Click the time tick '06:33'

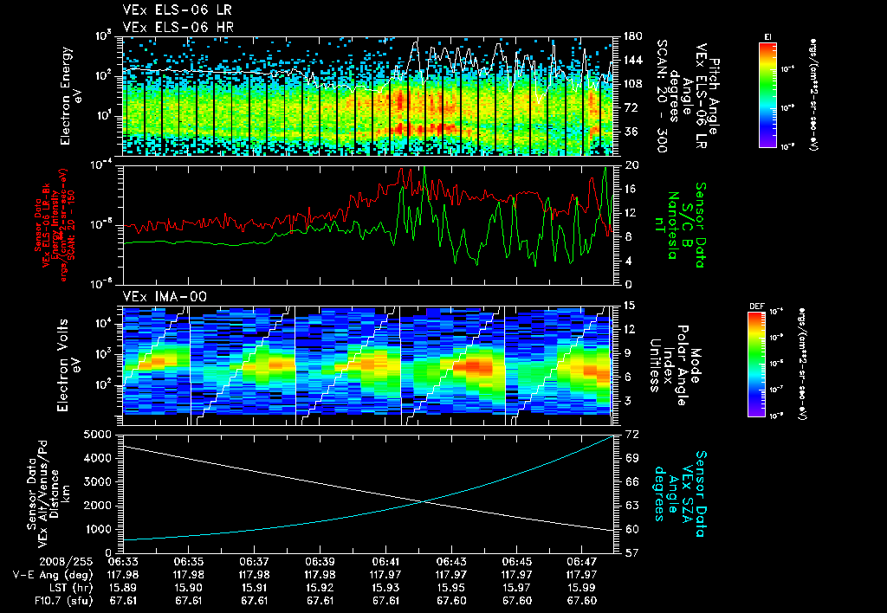123,562
